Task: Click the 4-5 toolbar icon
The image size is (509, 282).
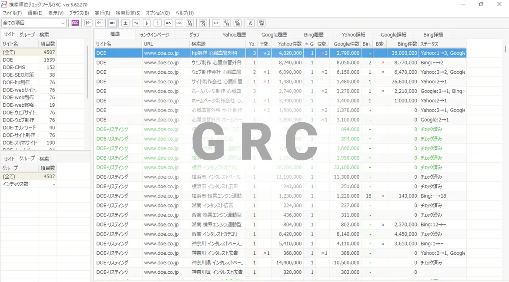Action: [168, 23]
